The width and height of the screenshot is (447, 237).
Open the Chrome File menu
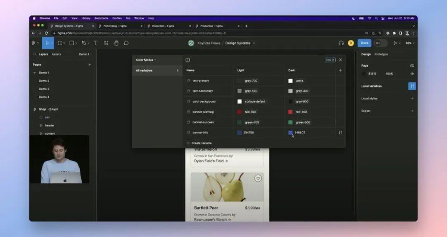point(56,18)
